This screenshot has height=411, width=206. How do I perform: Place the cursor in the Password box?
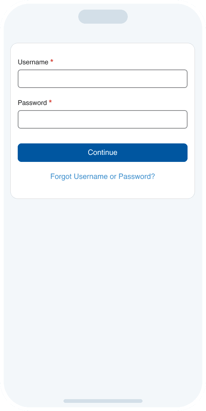103,119
